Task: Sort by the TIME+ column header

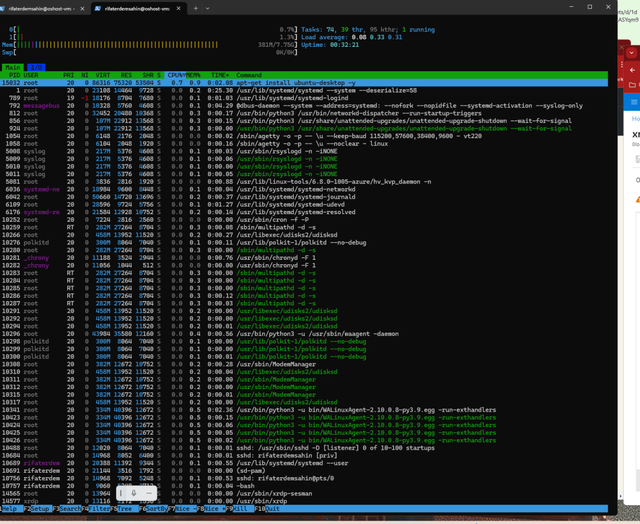Action: click(220, 75)
